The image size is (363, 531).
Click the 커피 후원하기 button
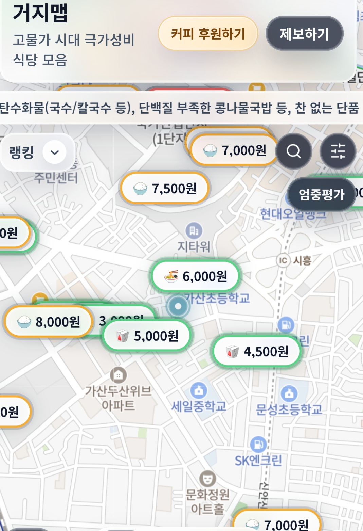[x=208, y=34]
